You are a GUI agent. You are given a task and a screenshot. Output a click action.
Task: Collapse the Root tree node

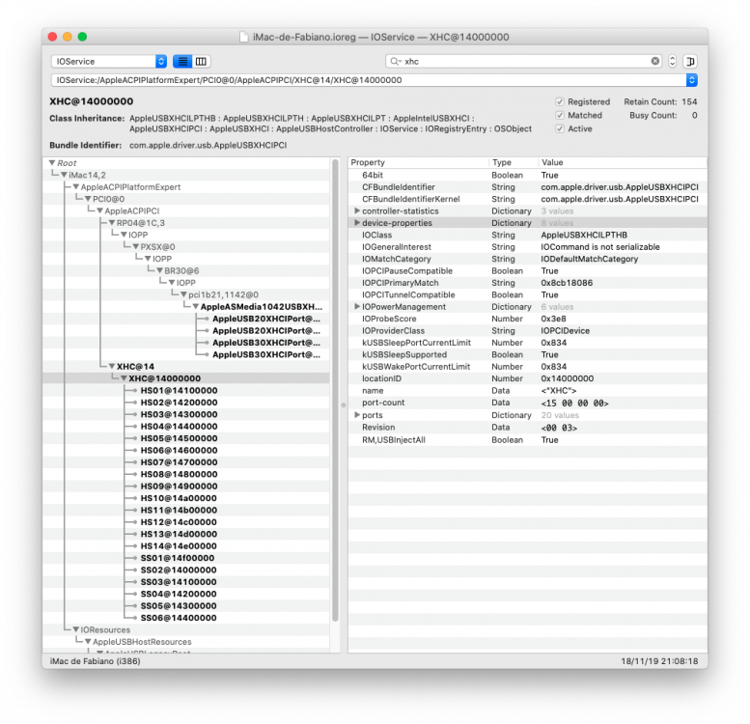[52, 163]
